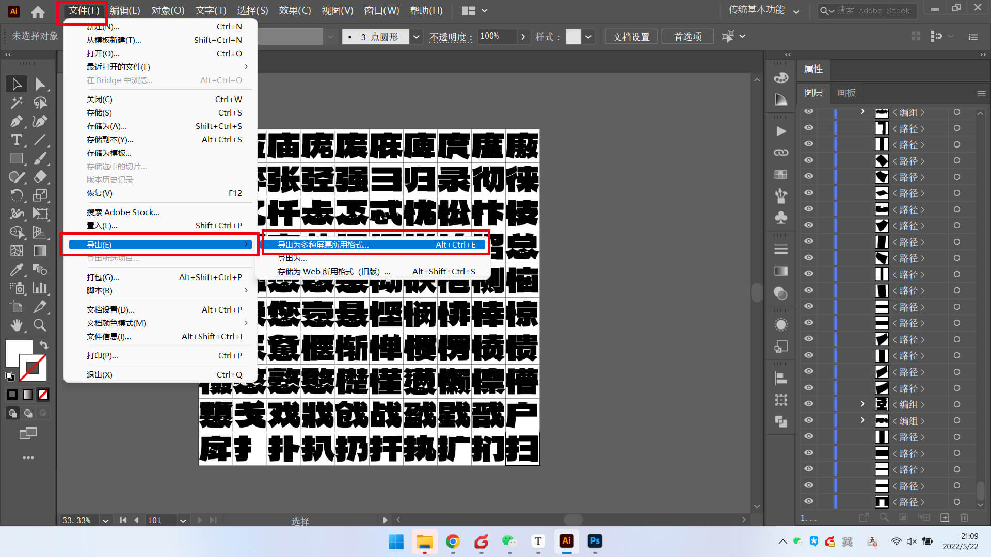Select the Hand tool
The height and width of the screenshot is (557, 991).
[17, 325]
